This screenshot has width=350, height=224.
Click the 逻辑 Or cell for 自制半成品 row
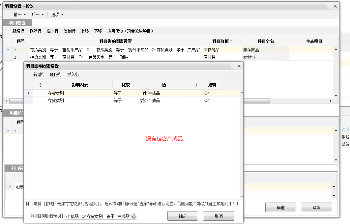[x=212, y=93]
